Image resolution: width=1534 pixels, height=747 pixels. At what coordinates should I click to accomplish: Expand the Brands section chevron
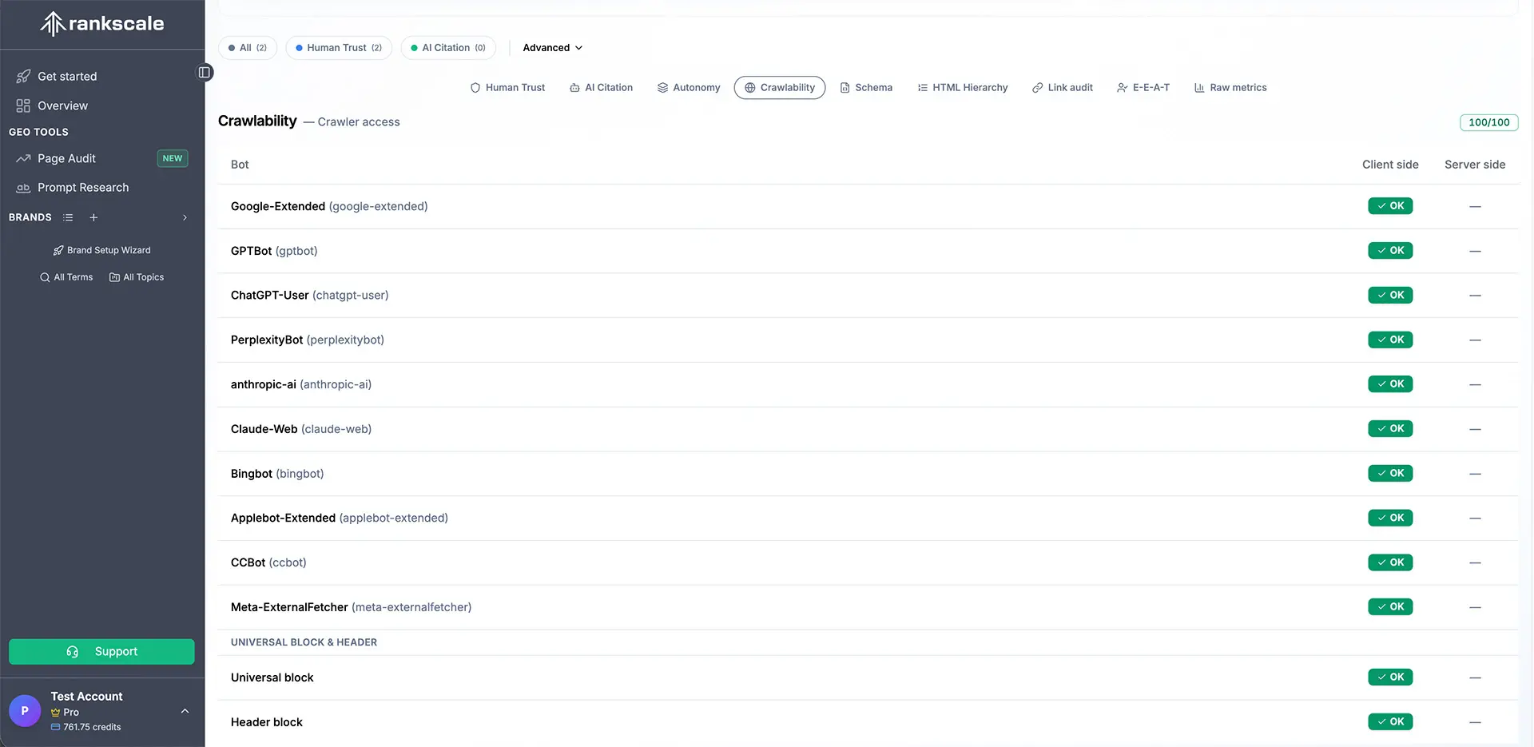point(185,217)
